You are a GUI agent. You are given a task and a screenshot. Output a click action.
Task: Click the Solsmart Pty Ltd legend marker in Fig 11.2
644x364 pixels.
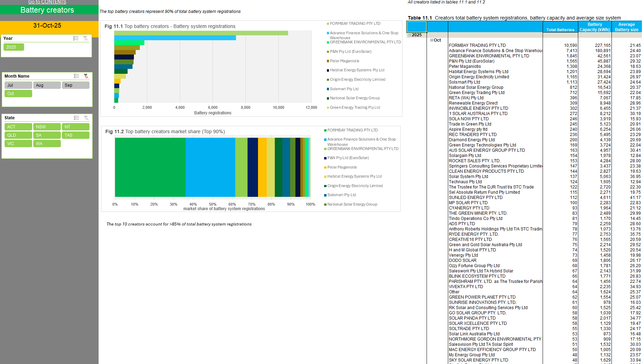[x=325, y=195]
